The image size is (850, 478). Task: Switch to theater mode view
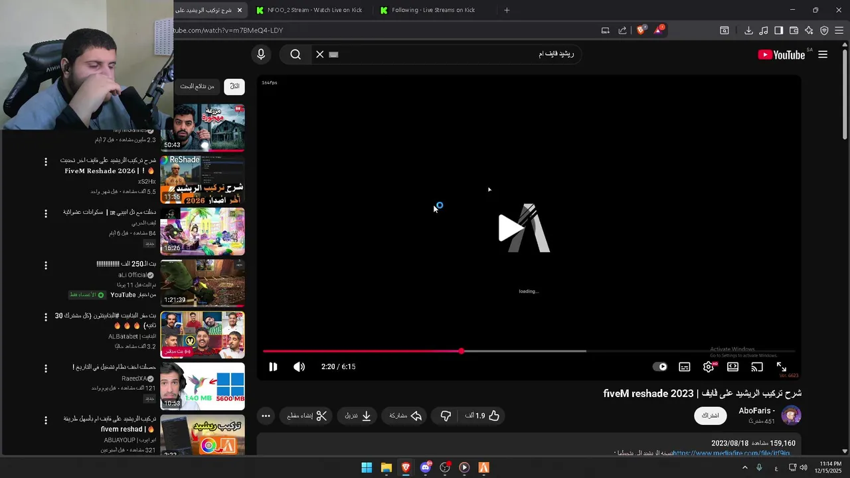pyautogui.click(x=732, y=366)
